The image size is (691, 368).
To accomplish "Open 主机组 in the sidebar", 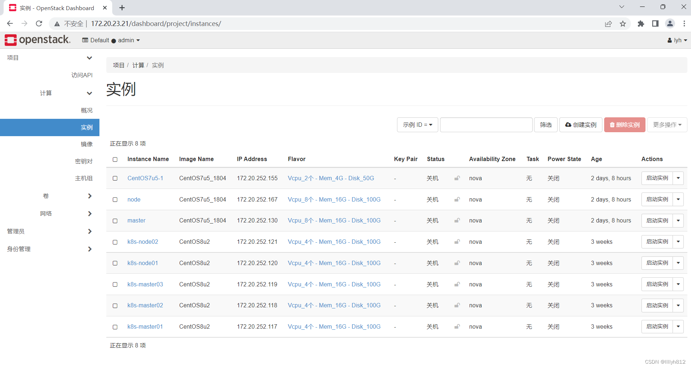I will [84, 178].
